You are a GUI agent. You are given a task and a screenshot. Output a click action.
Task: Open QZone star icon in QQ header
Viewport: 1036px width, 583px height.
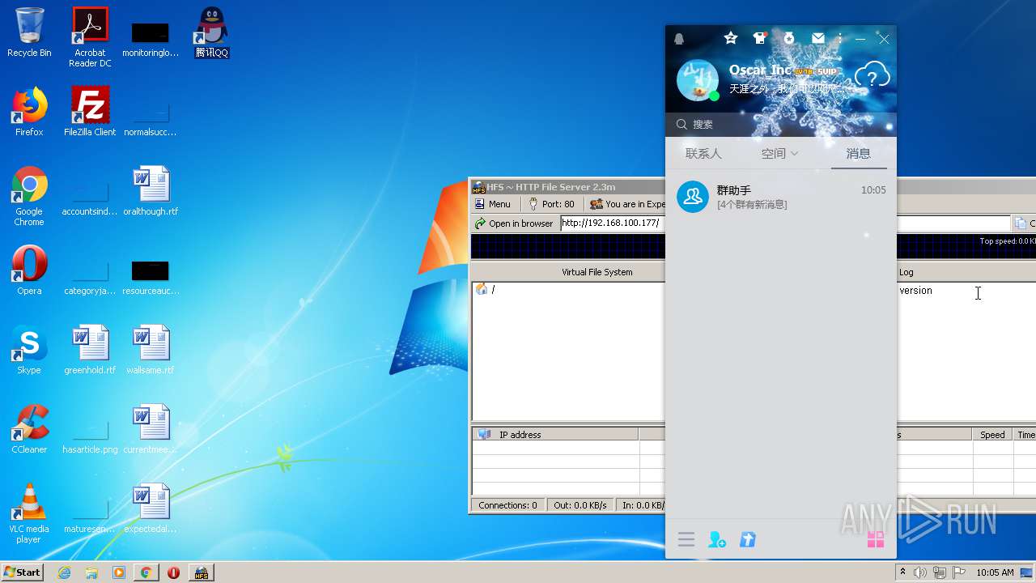click(x=731, y=38)
